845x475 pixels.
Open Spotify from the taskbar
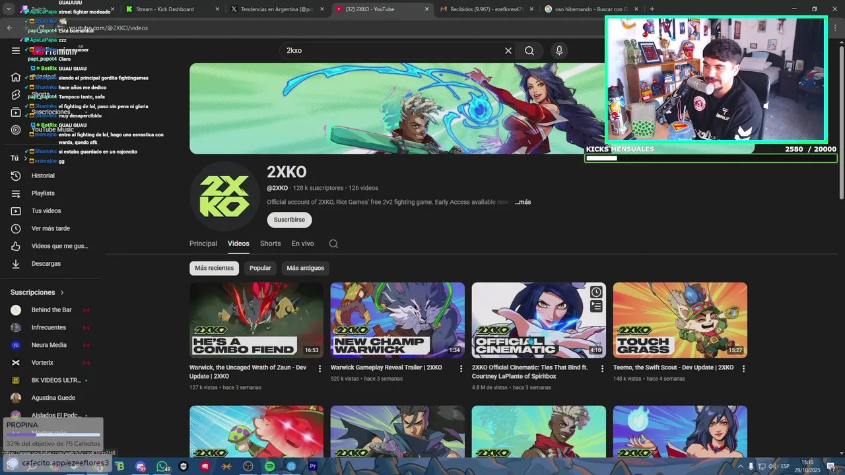270,466
